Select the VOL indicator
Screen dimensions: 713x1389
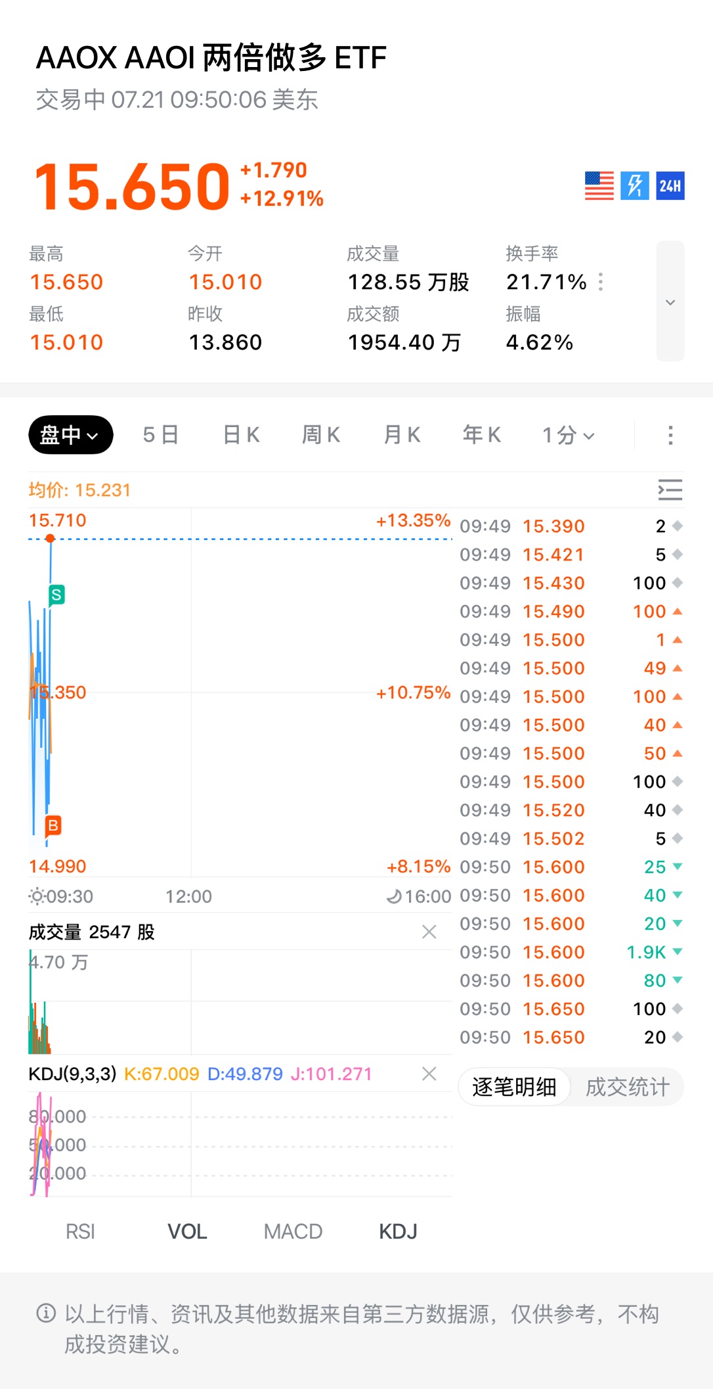click(187, 1231)
